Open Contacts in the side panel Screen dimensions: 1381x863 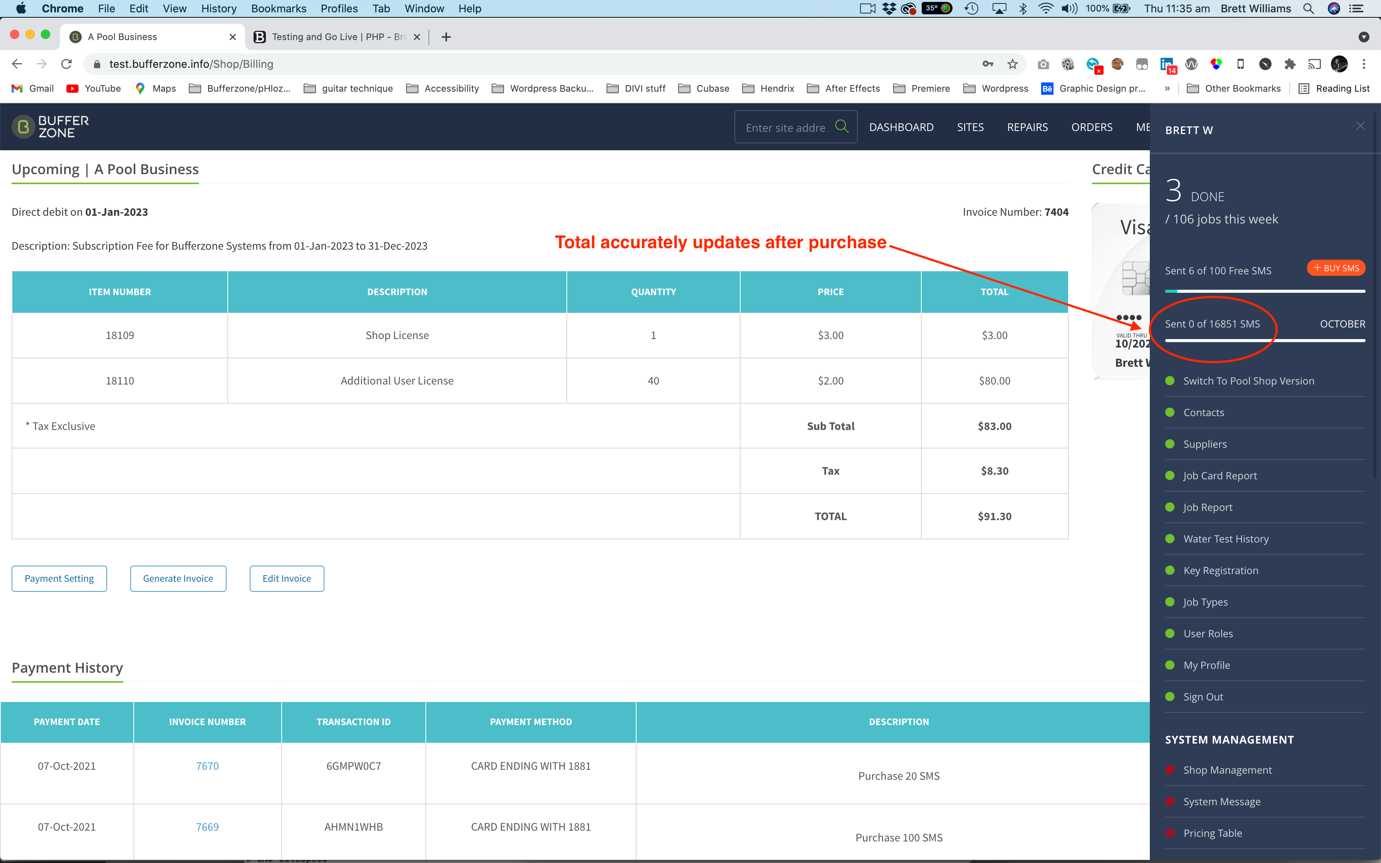[1203, 412]
